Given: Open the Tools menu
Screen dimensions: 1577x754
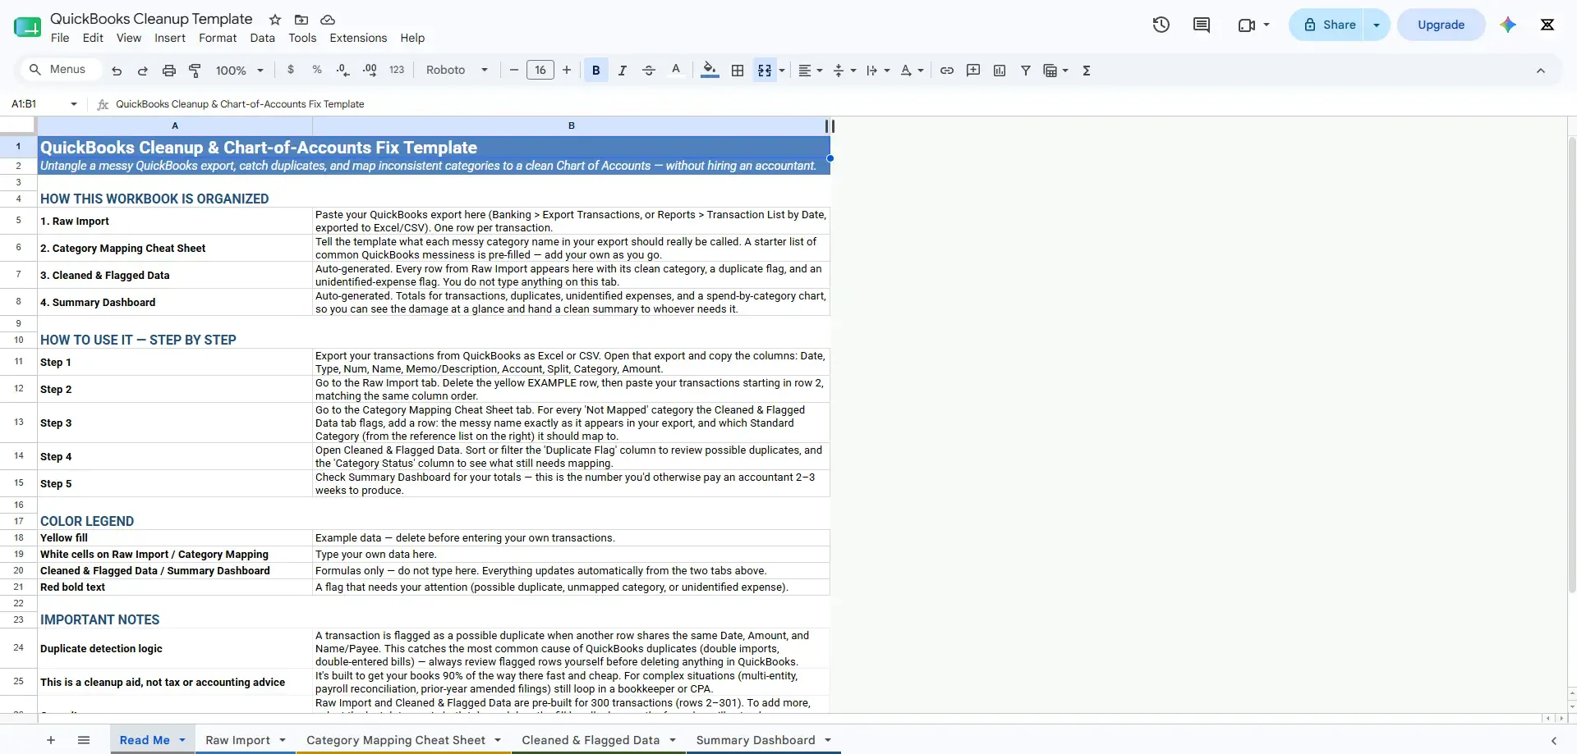Looking at the screenshot, I should point(302,38).
